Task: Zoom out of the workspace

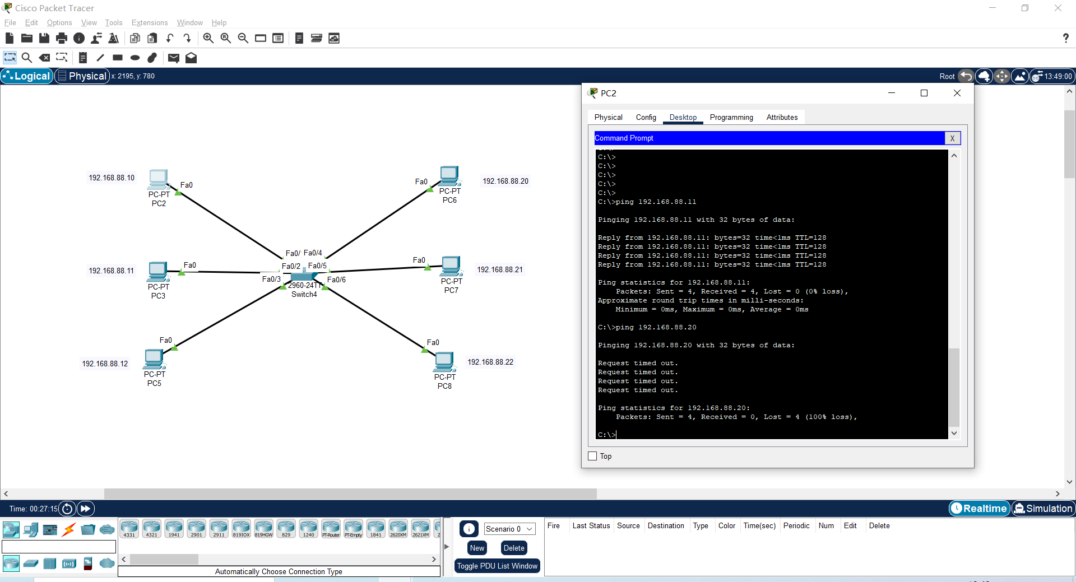Action: pos(243,38)
